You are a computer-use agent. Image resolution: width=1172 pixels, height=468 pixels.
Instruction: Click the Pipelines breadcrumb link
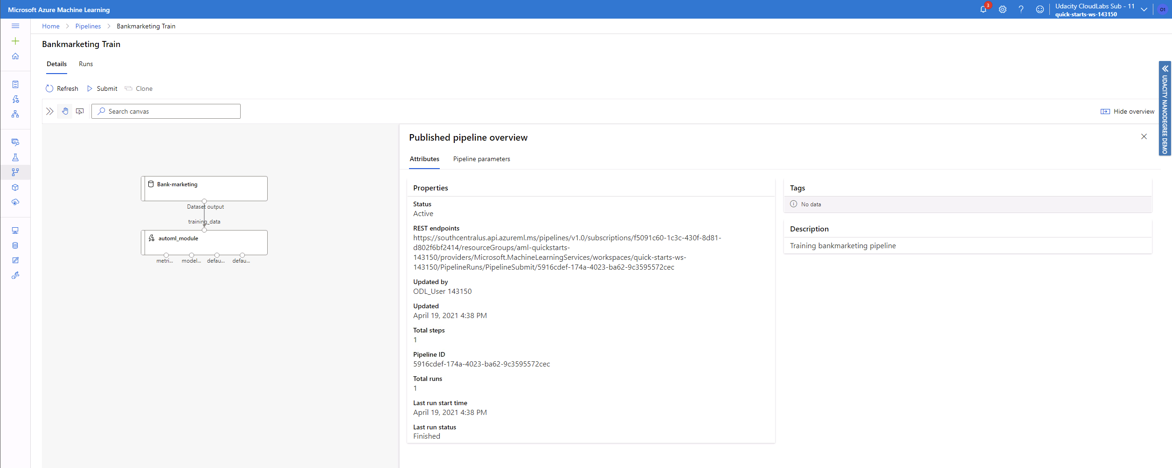[88, 26]
